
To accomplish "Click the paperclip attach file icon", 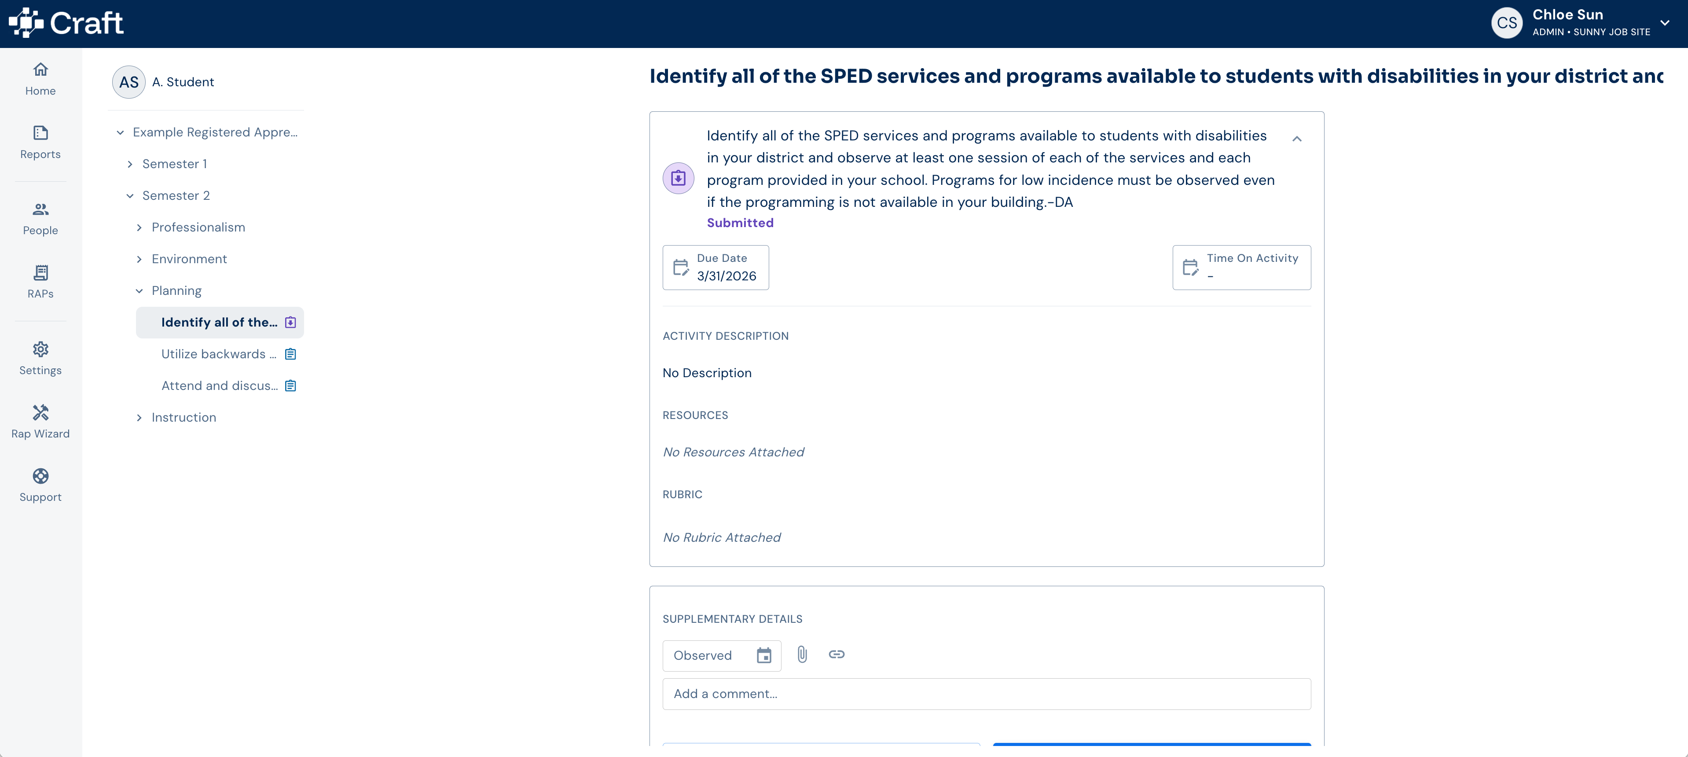I will [802, 654].
